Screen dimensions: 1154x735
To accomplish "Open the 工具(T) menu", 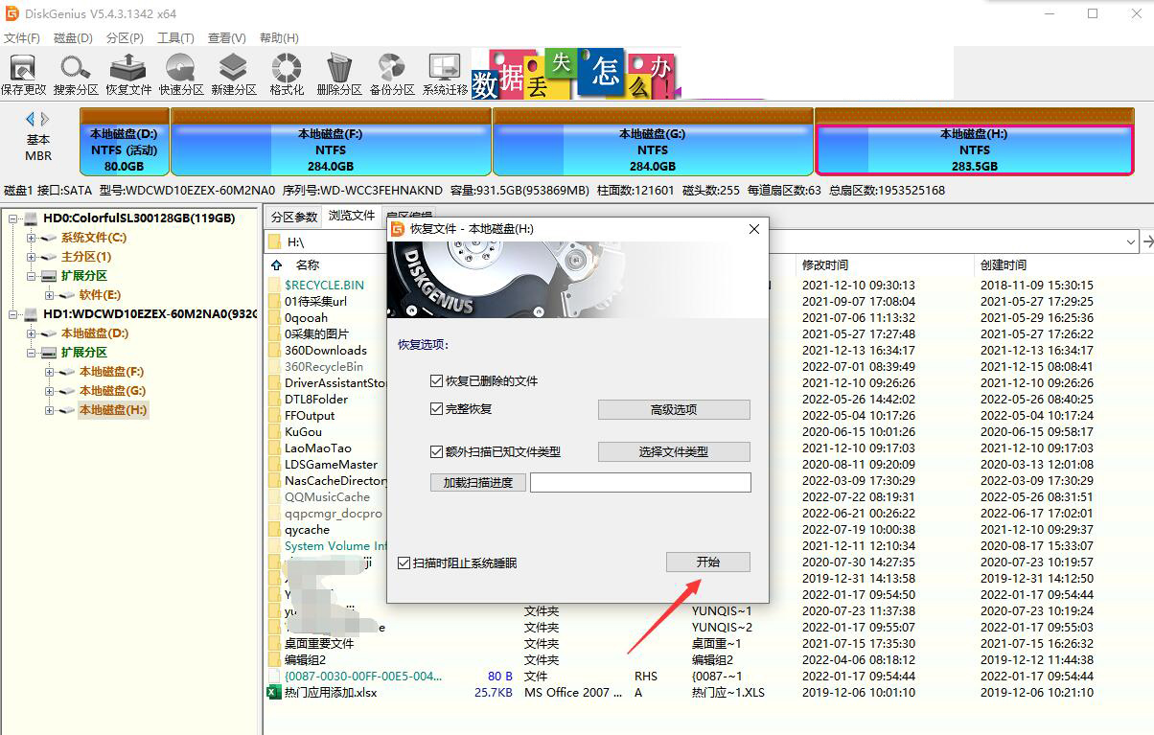I will 175,38.
